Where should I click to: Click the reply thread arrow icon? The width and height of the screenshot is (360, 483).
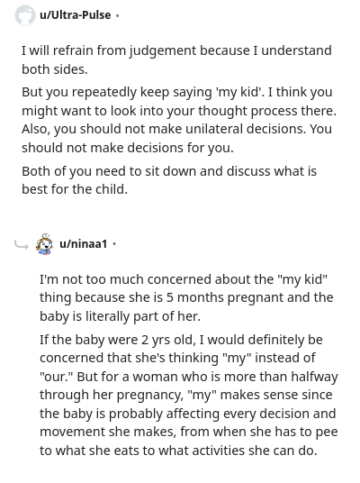[22, 245]
